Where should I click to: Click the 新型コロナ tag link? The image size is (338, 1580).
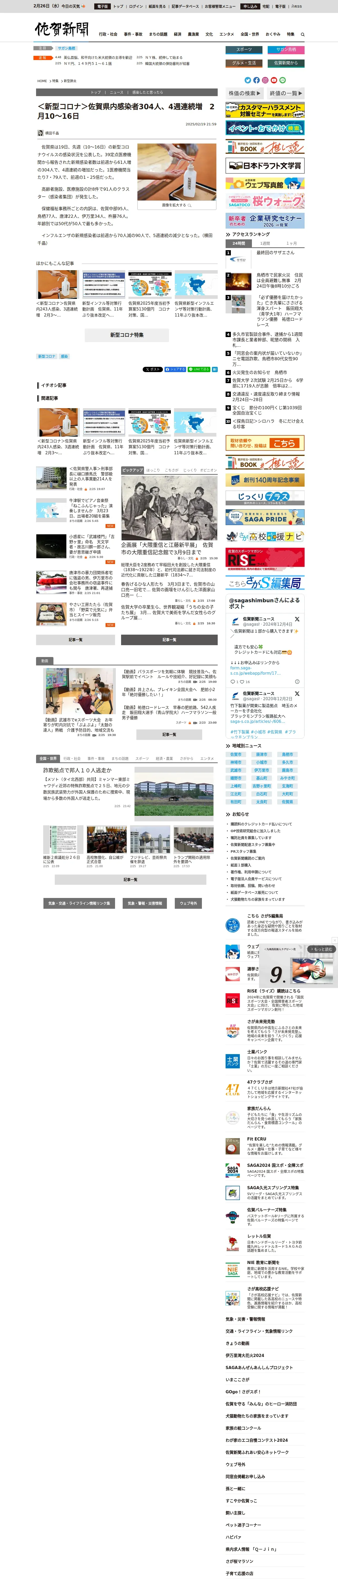(47, 356)
